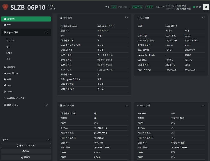
Task: Click the 보안 shield icon
Action: (x=5, y=79)
